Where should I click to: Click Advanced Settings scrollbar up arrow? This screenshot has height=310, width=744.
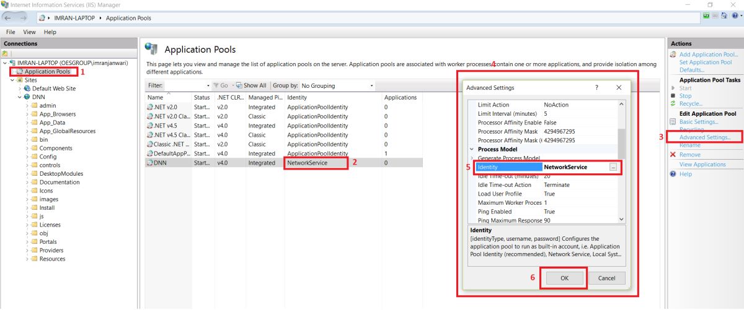click(622, 104)
